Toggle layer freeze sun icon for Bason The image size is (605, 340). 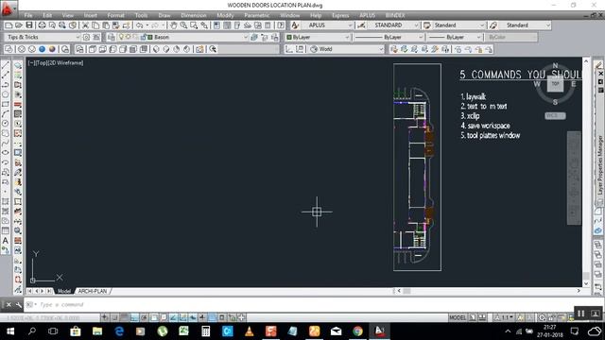tap(129, 38)
